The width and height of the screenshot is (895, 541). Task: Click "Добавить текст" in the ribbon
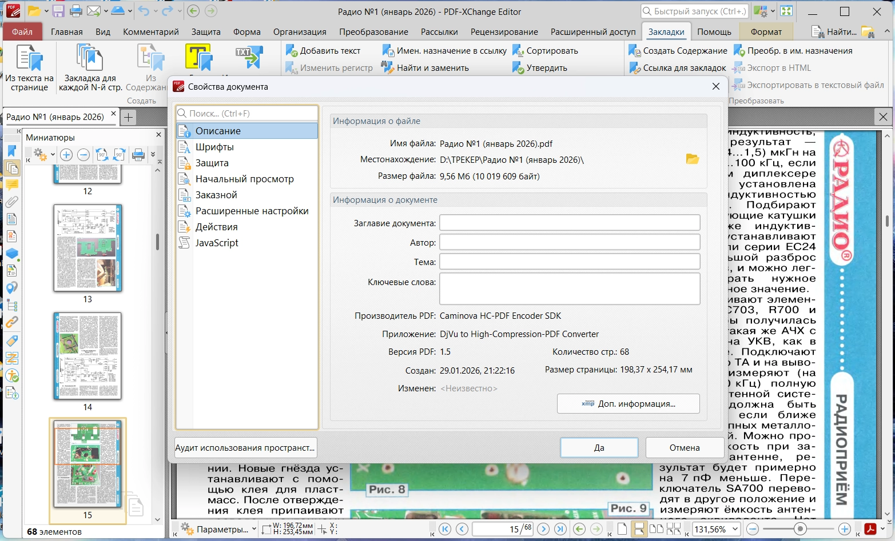point(323,51)
